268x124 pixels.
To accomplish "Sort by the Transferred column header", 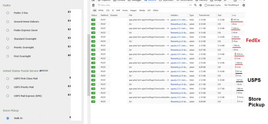I will (x=207, y=15).
